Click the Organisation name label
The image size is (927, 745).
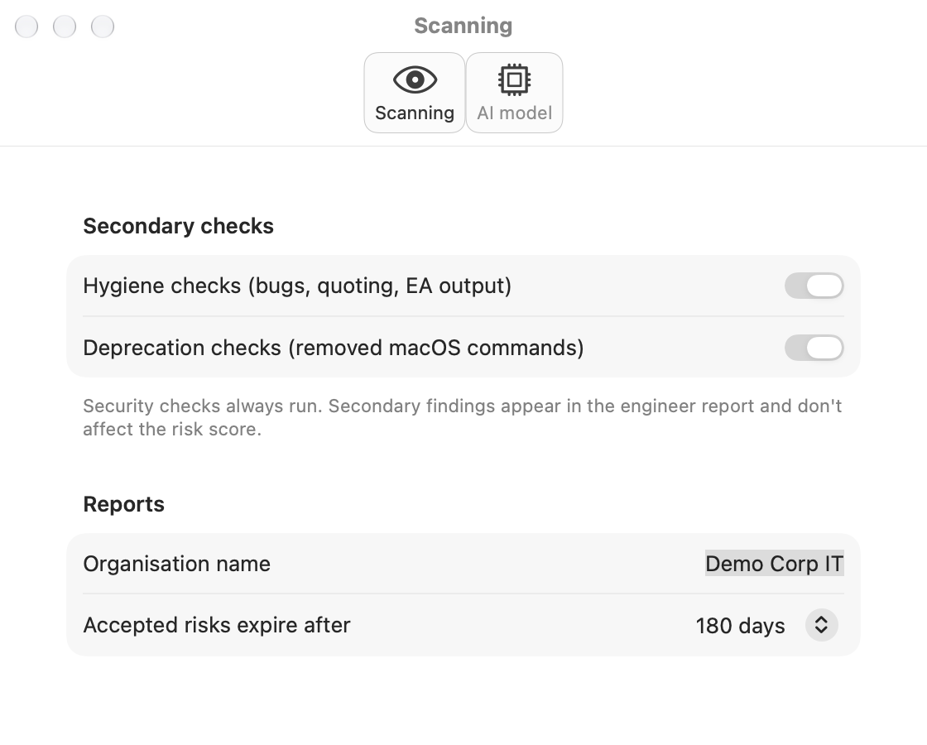coord(177,564)
